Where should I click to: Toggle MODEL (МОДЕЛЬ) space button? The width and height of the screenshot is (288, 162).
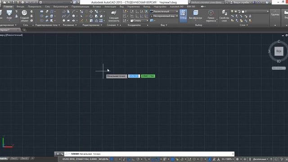click(103, 159)
